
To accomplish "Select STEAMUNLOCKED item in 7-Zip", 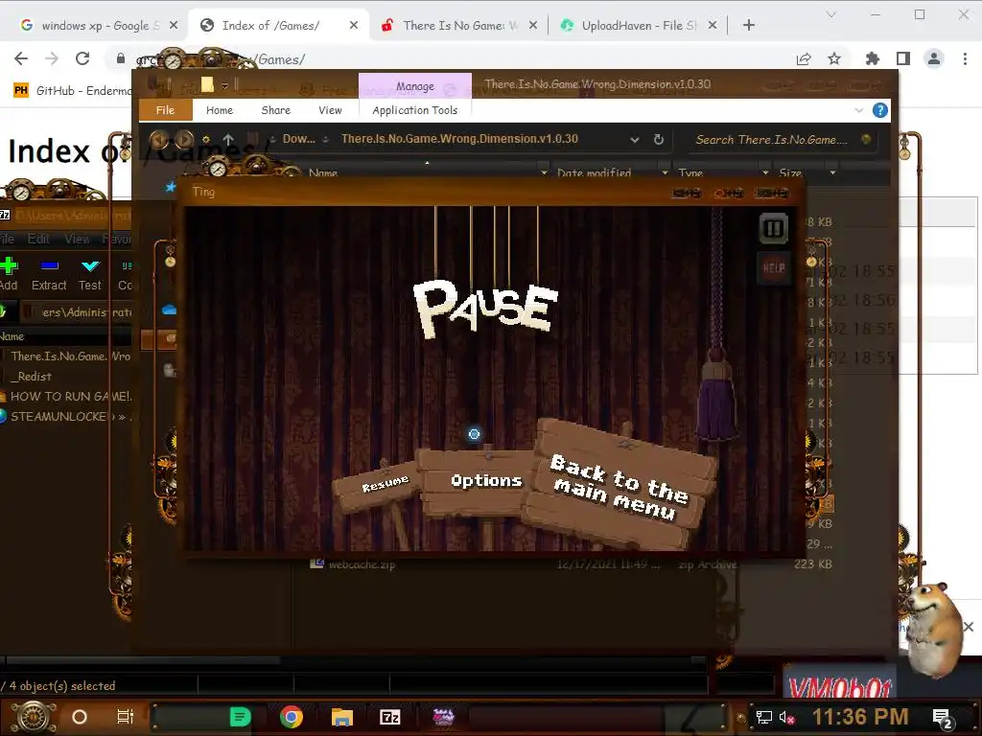I will point(66,416).
